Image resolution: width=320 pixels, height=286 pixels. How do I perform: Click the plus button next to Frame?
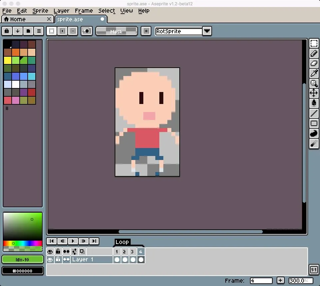pyautogui.click(x=280, y=280)
